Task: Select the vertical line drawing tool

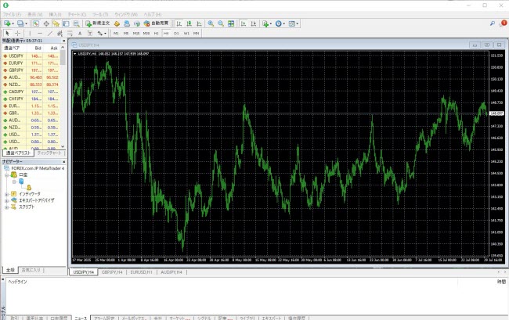Action: tap(30, 33)
